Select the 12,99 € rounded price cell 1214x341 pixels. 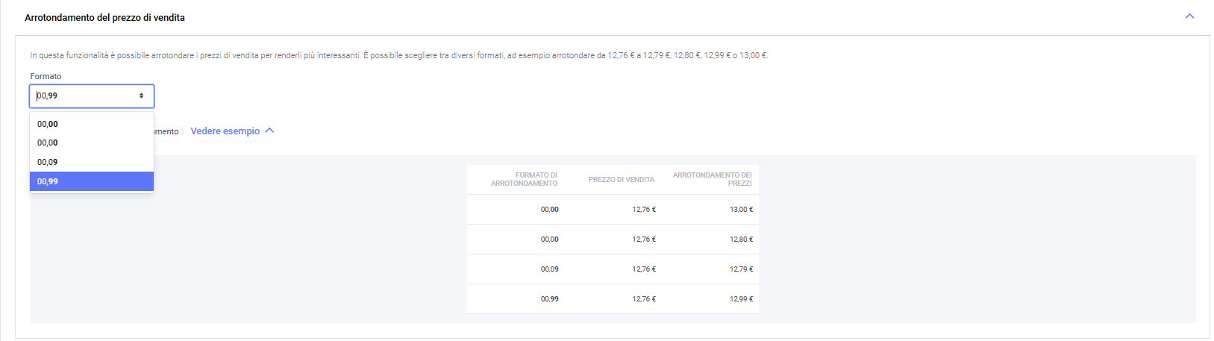tap(741, 299)
